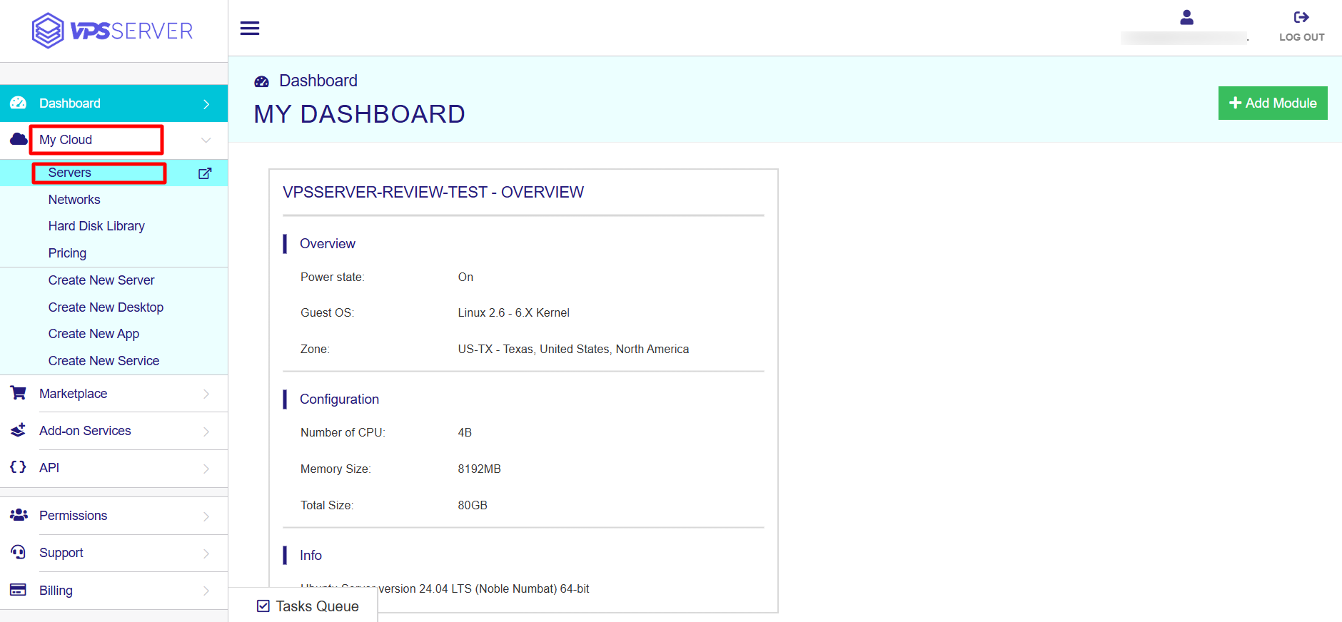Image resolution: width=1342 pixels, height=622 pixels.
Task: Open the Permissions menu item
Action: 114,516
